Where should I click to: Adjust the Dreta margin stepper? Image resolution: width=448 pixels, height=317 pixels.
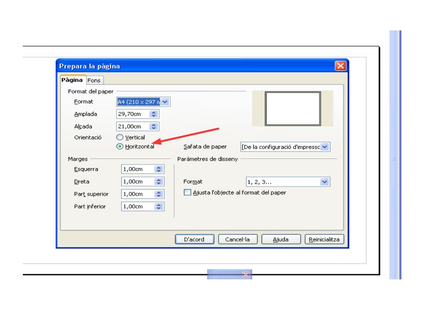click(158, 182)
